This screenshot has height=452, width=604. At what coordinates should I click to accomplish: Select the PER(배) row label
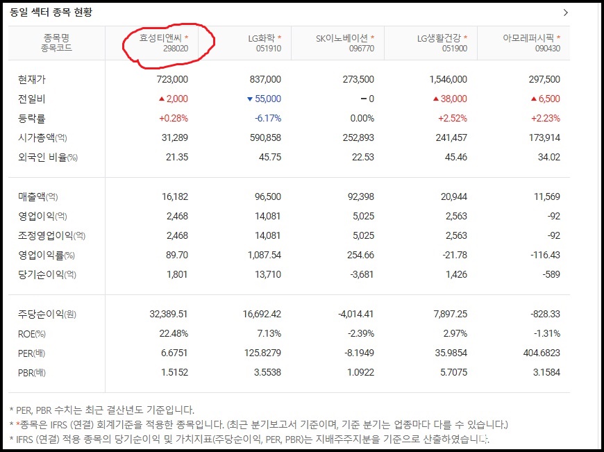(x=31, y=353)
